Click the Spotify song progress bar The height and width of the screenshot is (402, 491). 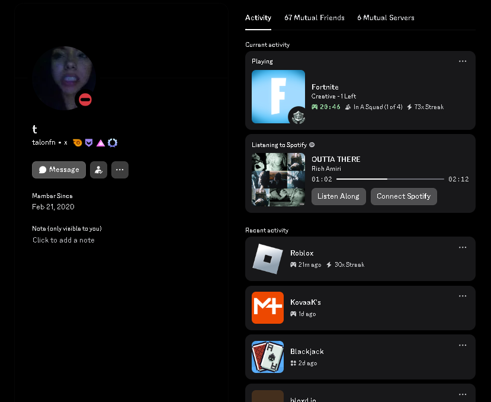[x=390, y=179]
